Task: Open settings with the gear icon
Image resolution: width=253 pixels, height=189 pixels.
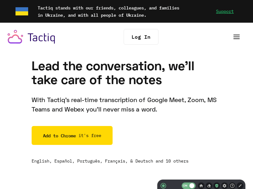Action: [x=225, y=186]
